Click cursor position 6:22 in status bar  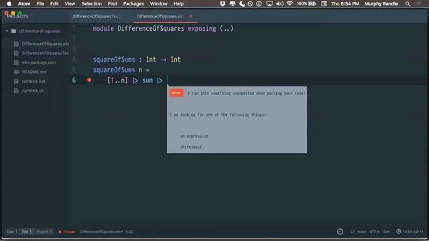(x=129, y=232)
